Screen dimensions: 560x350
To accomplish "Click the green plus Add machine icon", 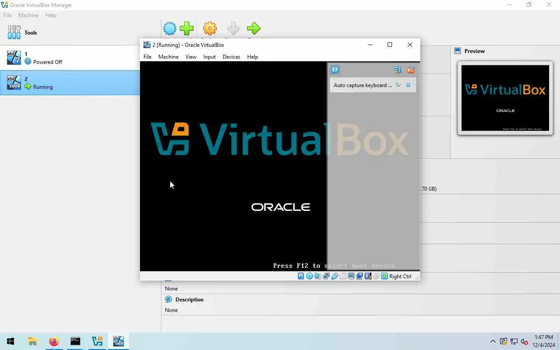I will [187, 28].
